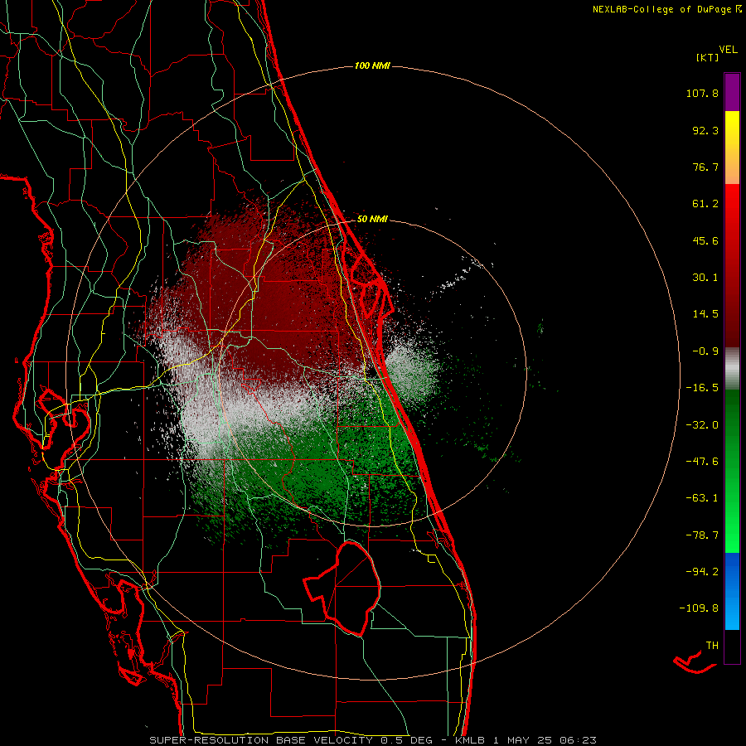Select the -0.9 legend value
This screenshot has width=746, height=746.
705,351
